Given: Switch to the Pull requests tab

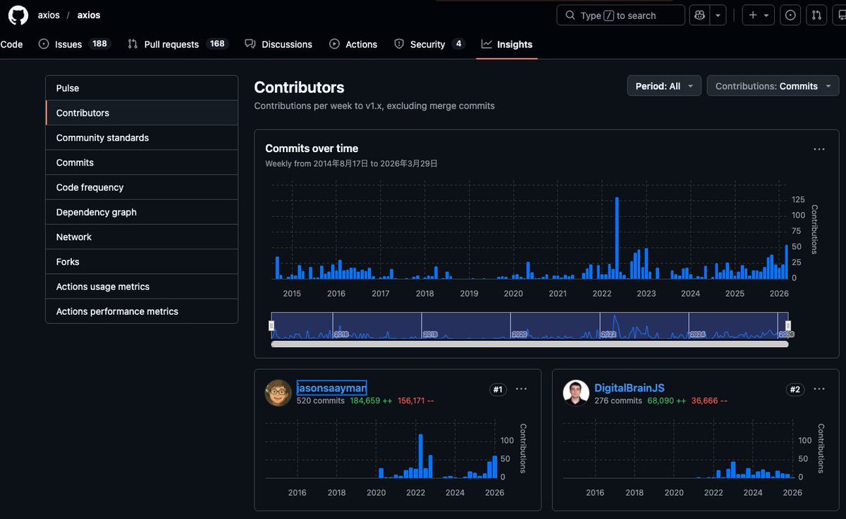Looking at the screenshot, I should [x=178, y=44].
